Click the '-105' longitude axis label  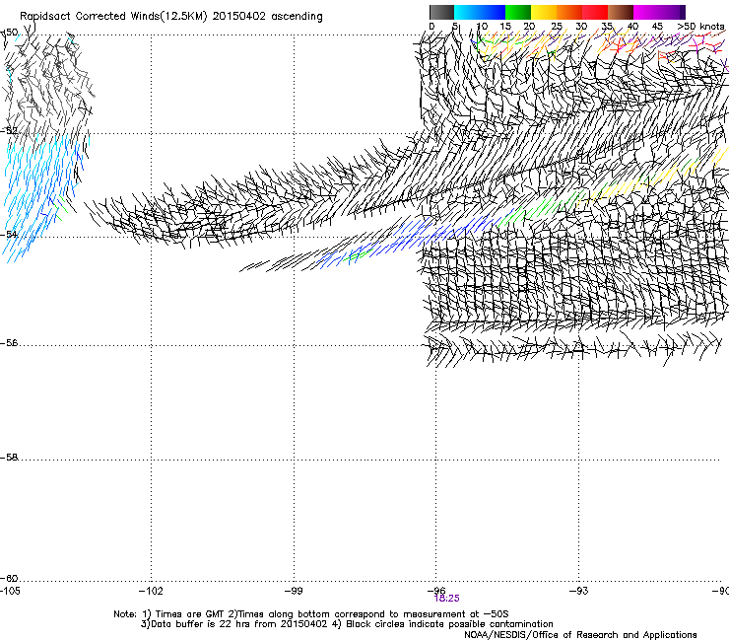[x=10, y=591]
